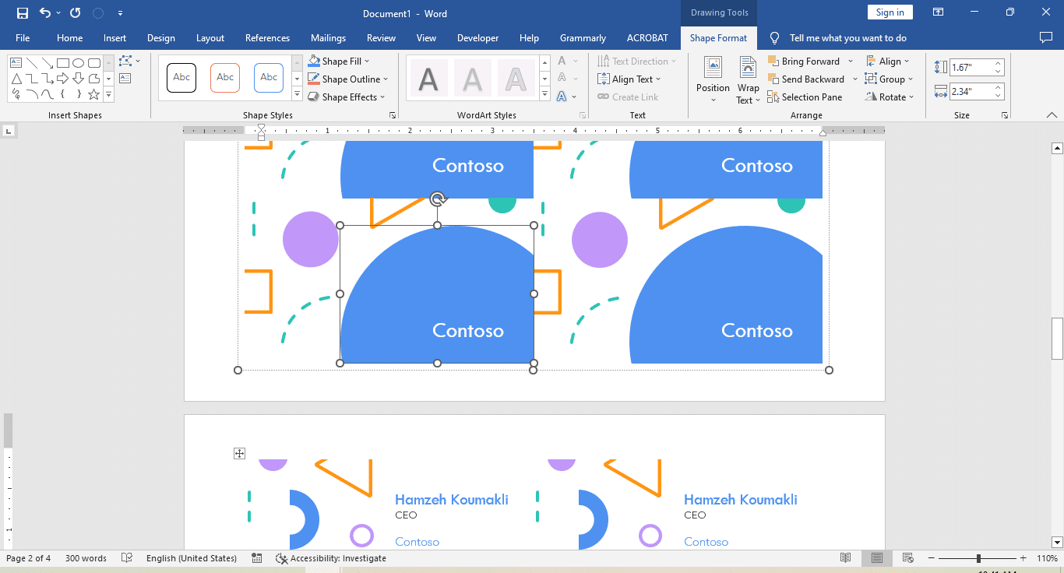Click the Sign in button

click(x=890, y=12)
